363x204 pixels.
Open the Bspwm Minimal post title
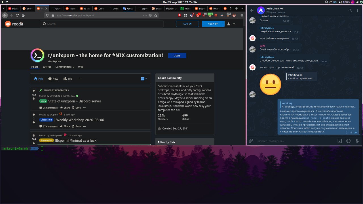click(x=76, y=140)
